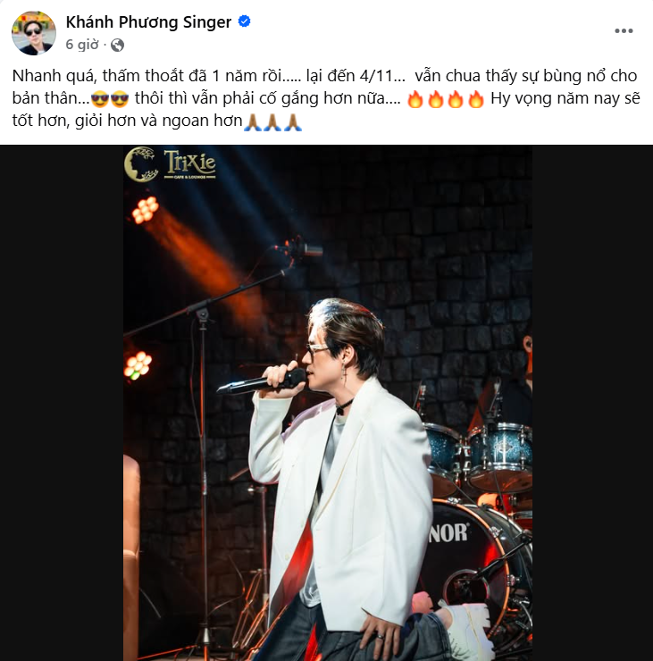
Task: Click the last fire emoji
Action: (x=476, y=99)
